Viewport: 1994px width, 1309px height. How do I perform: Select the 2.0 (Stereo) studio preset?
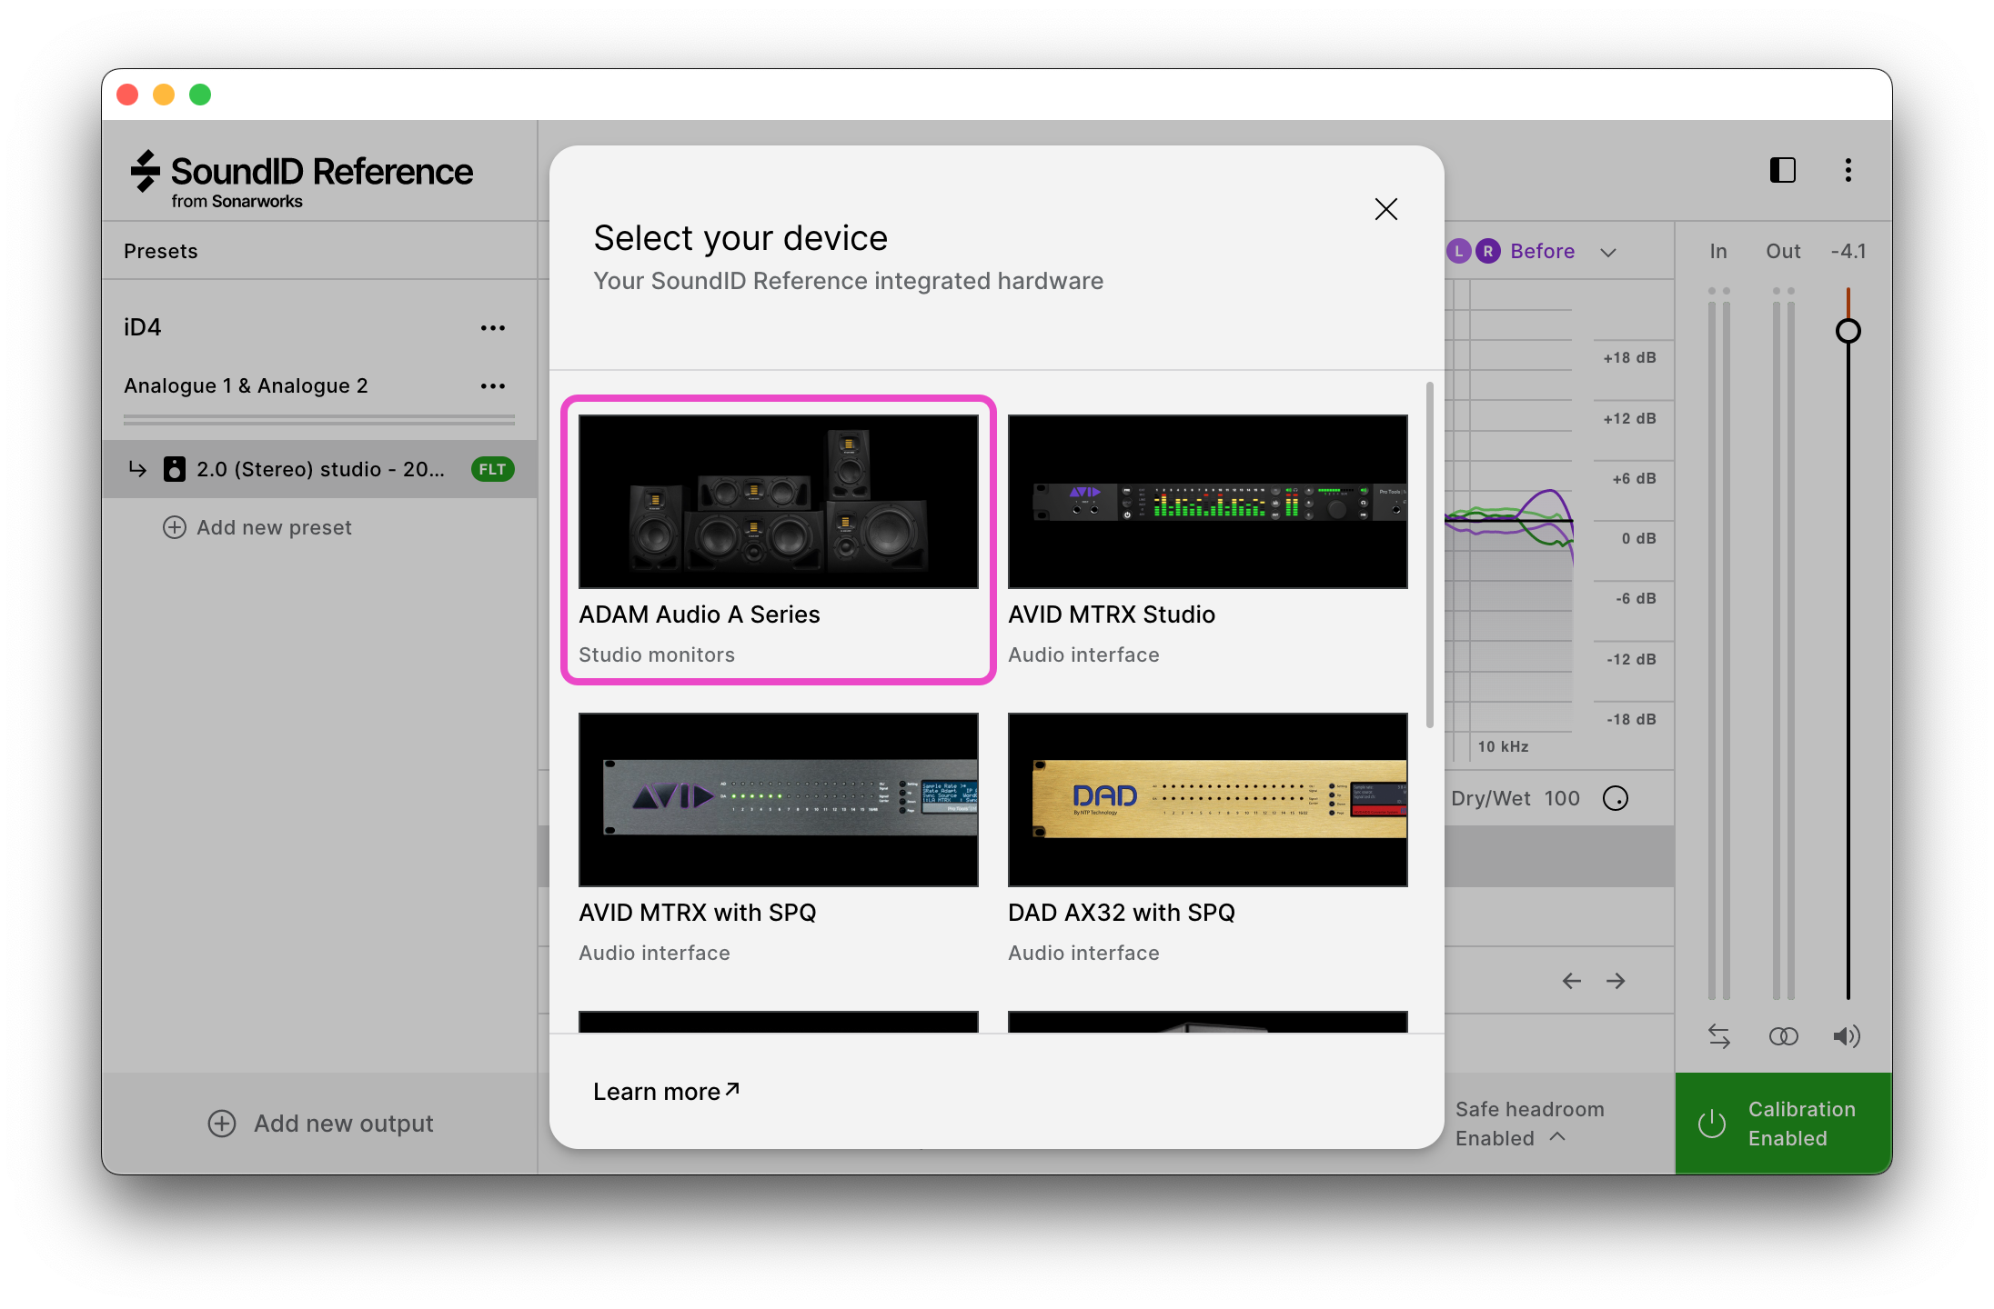(319, 469)
